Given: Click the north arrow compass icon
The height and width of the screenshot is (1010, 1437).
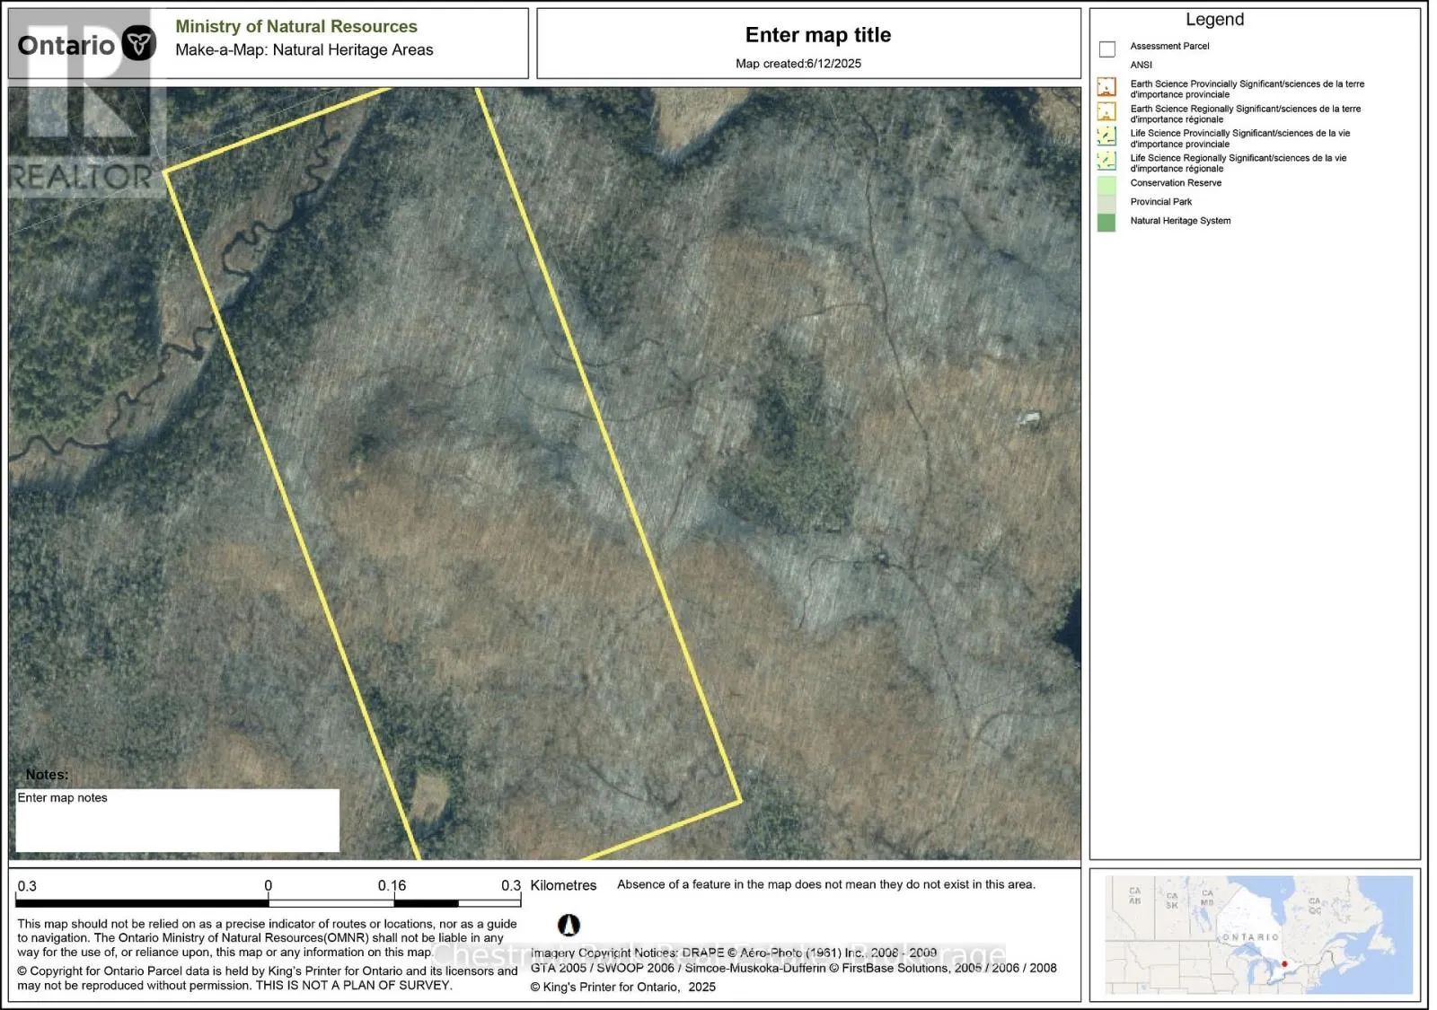Looking at the screenshot, I should click(x=569, y=925).
